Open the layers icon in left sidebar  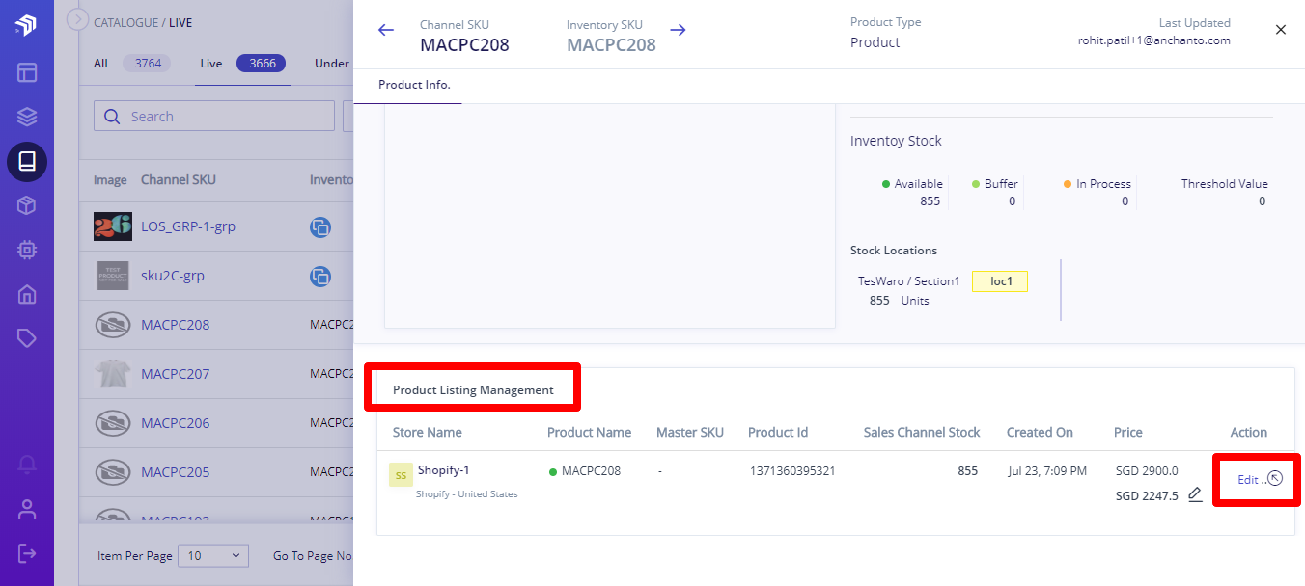coord(27,117)
